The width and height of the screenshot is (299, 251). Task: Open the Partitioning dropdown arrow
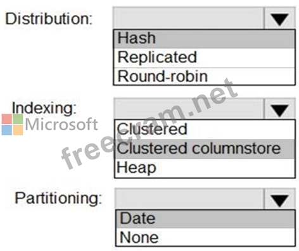[x=279, y=199]
